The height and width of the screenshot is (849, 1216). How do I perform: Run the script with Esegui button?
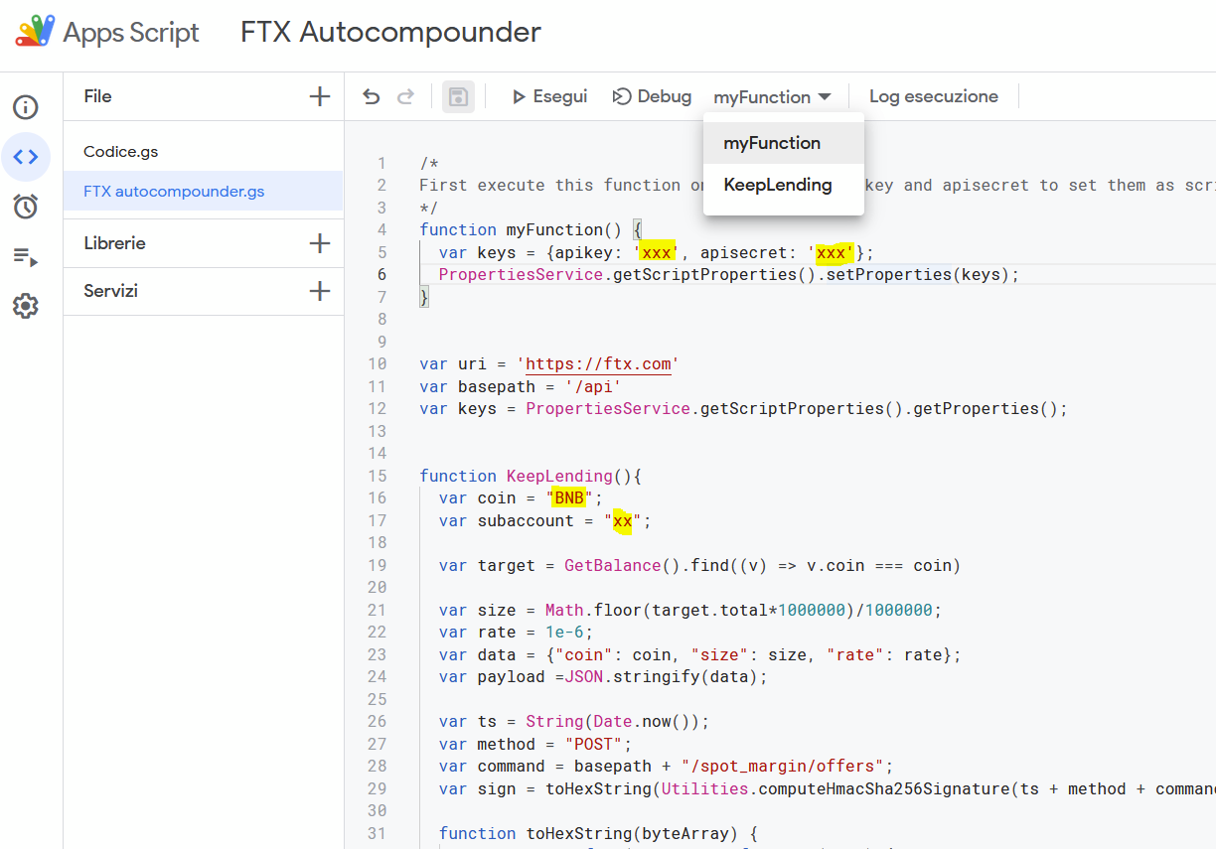[x=549, y=96]
